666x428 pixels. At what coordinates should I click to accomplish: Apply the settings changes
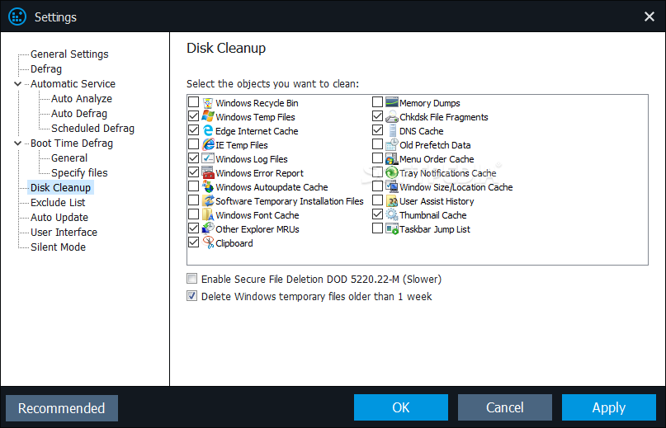[609, 407]
